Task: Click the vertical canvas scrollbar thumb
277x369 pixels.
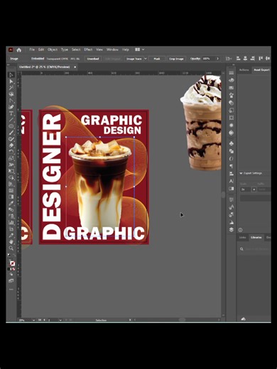Action: click(223, 194)
